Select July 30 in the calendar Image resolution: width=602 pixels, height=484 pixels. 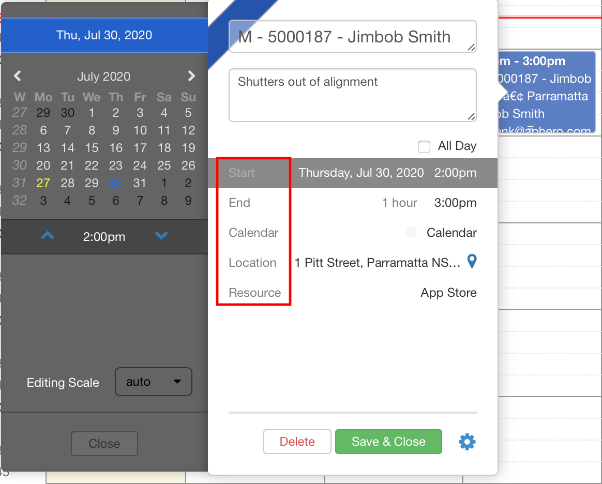point(115,183)
